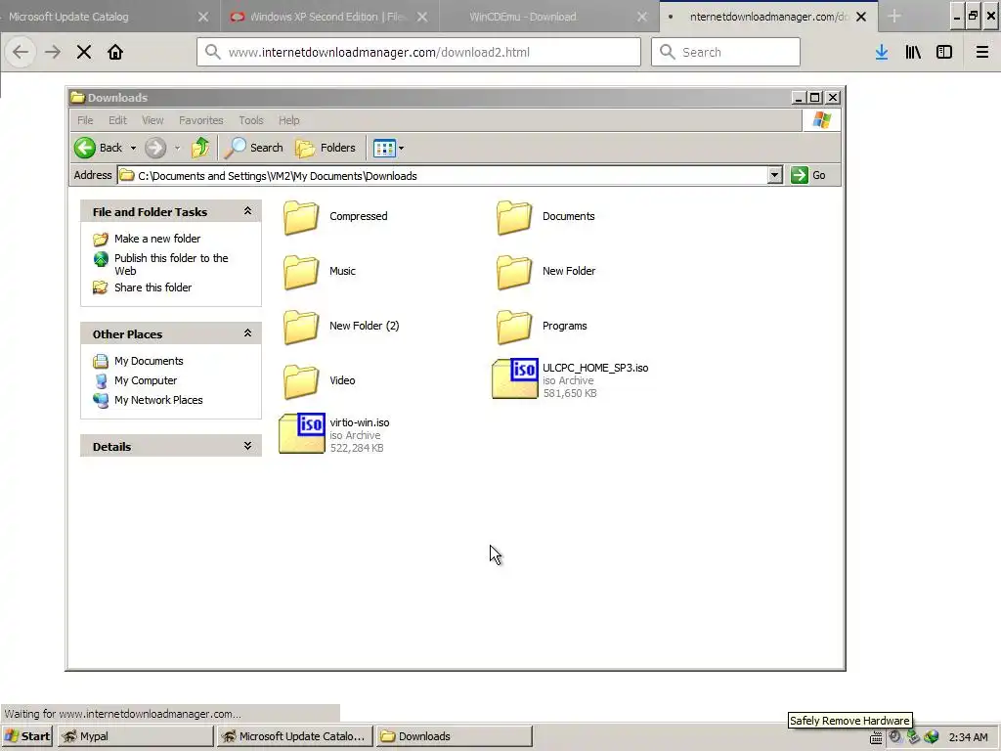Open the Windows Start menu

click(27, 736)
